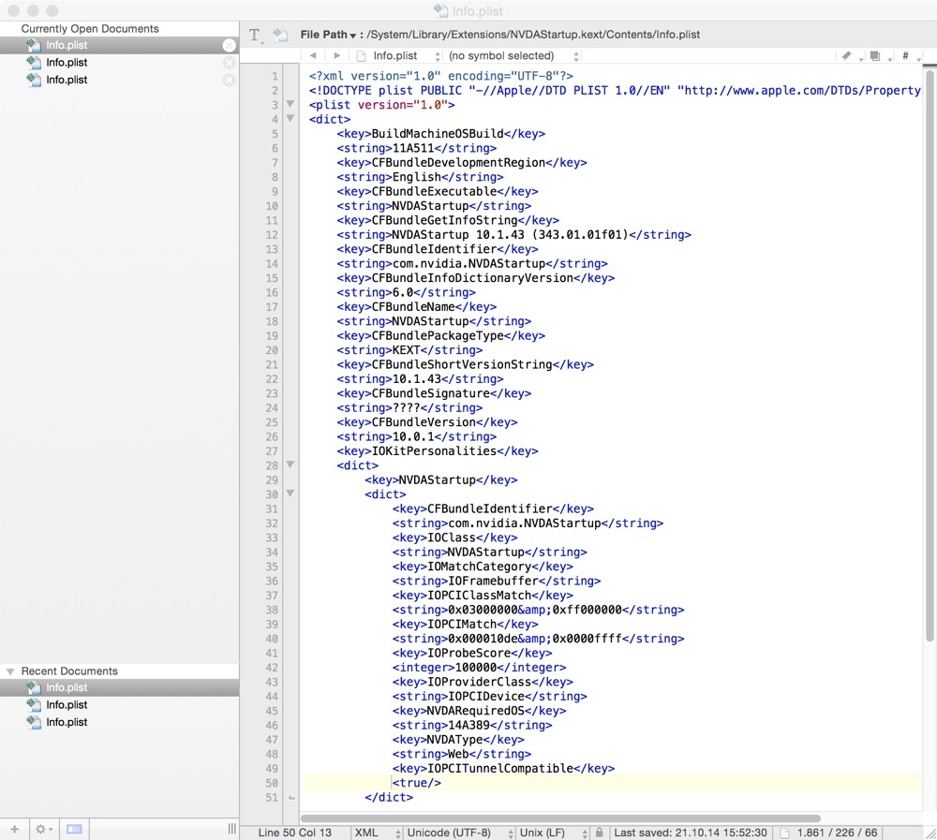This screenshot has height=840, width=937.
Task: Open the includes/counterparts popup icon
Action: (x=875, y=55)
